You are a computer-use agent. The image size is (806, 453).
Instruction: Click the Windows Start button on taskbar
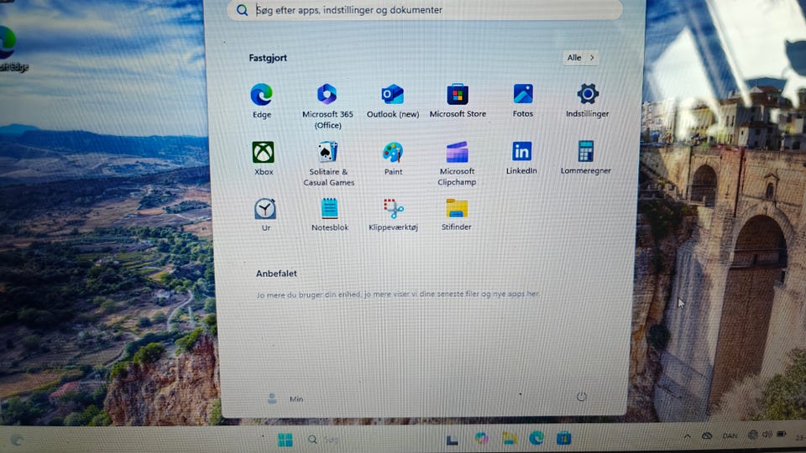coord(285,440)
